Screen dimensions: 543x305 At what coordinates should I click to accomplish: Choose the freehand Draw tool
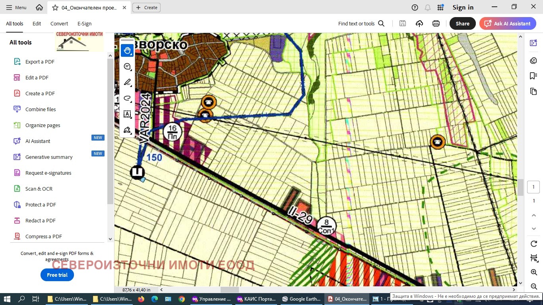coord(127,98)
